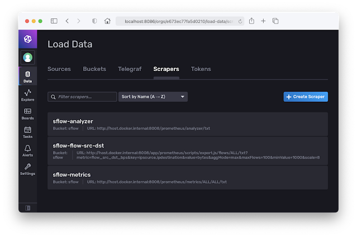357x237 pixels.
Task: Toggle the Safari sidebar panel
Action: [x=54, y=21]
